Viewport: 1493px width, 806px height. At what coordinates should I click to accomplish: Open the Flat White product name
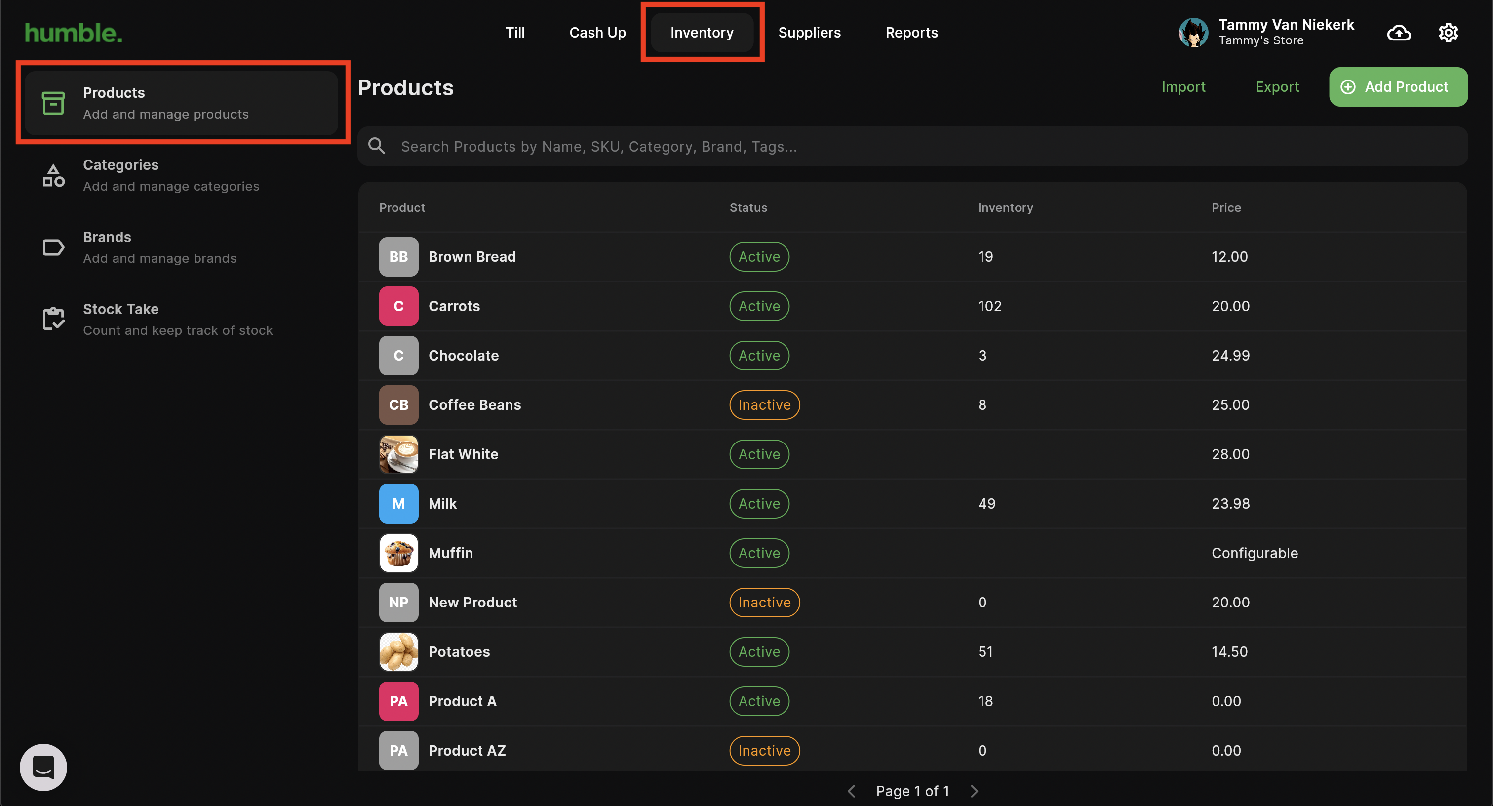point(463,454)
